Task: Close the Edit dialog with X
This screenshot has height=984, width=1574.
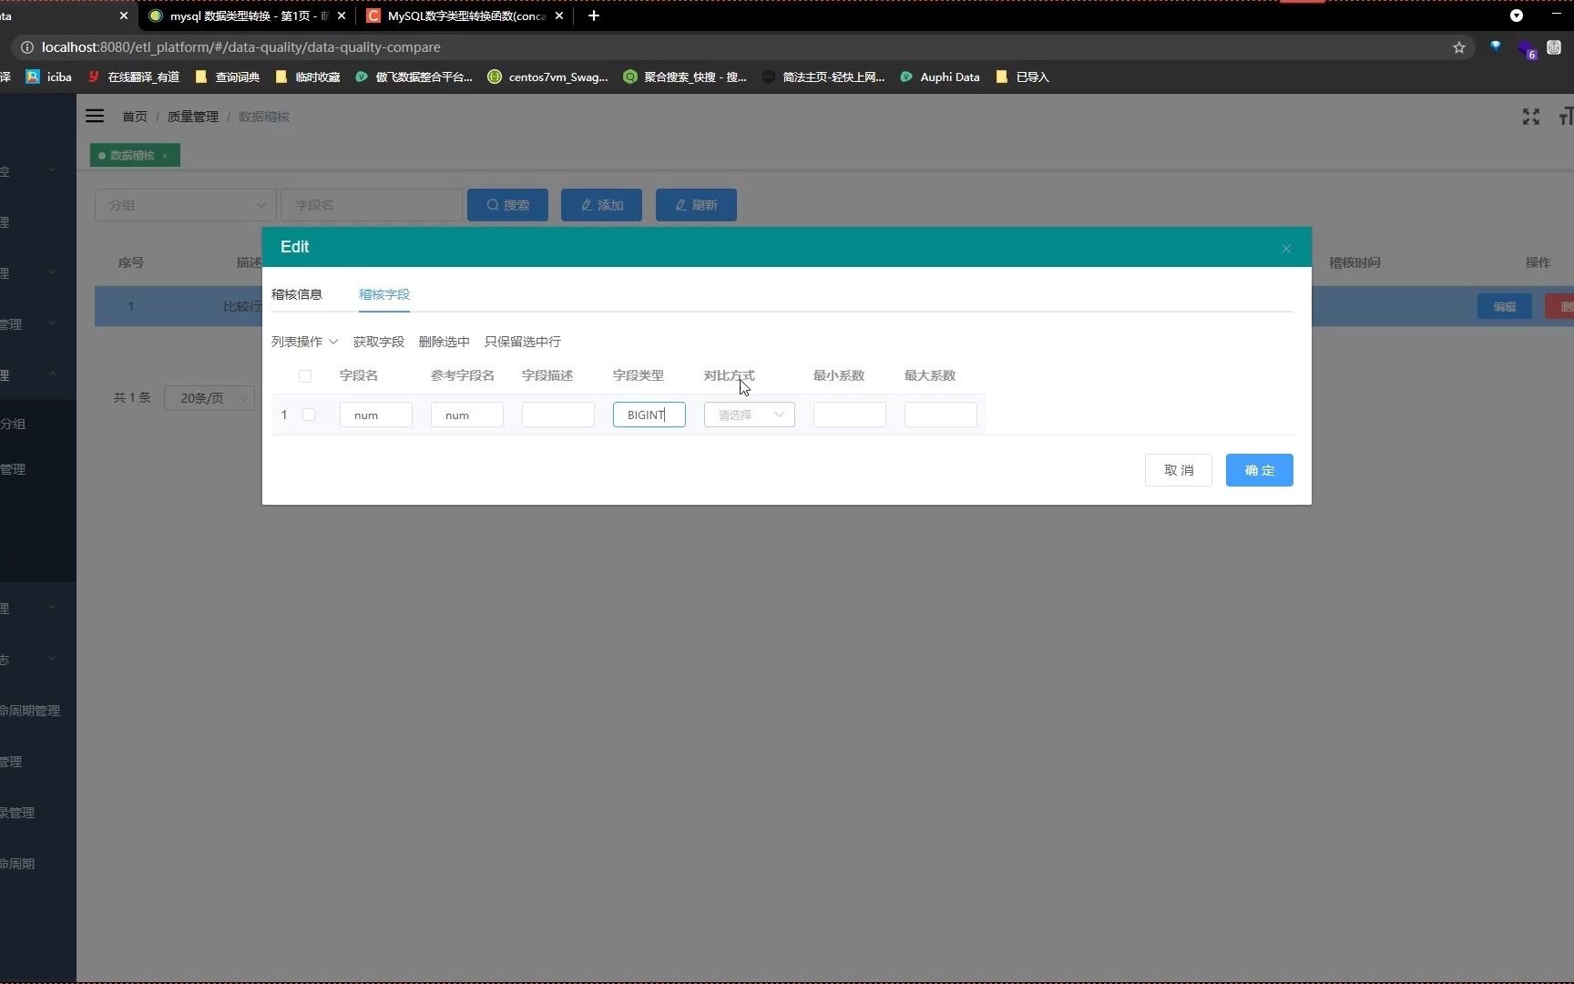Action: 1286,249
